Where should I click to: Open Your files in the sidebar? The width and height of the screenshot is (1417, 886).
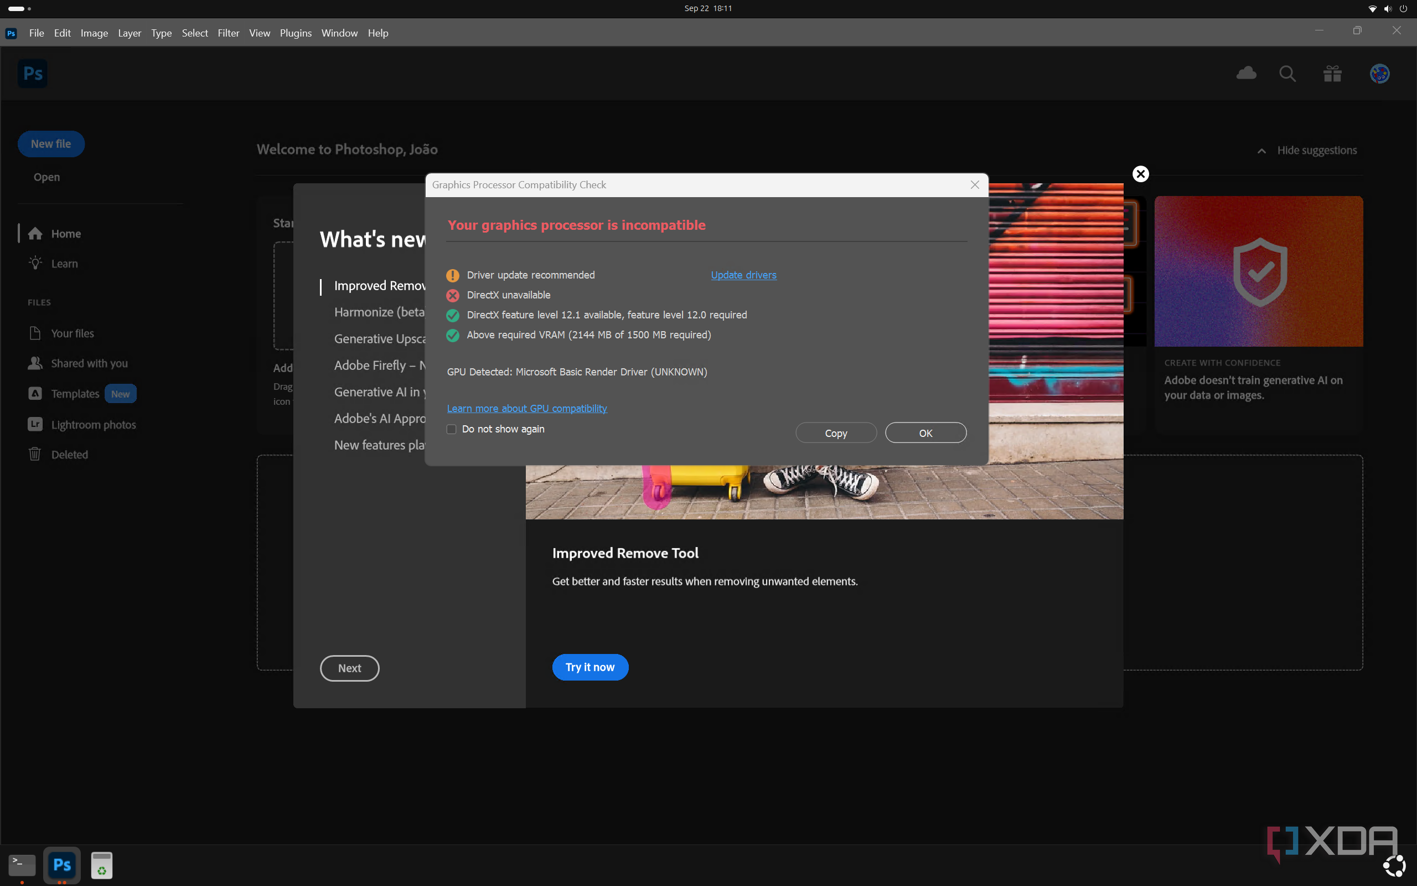72,333
